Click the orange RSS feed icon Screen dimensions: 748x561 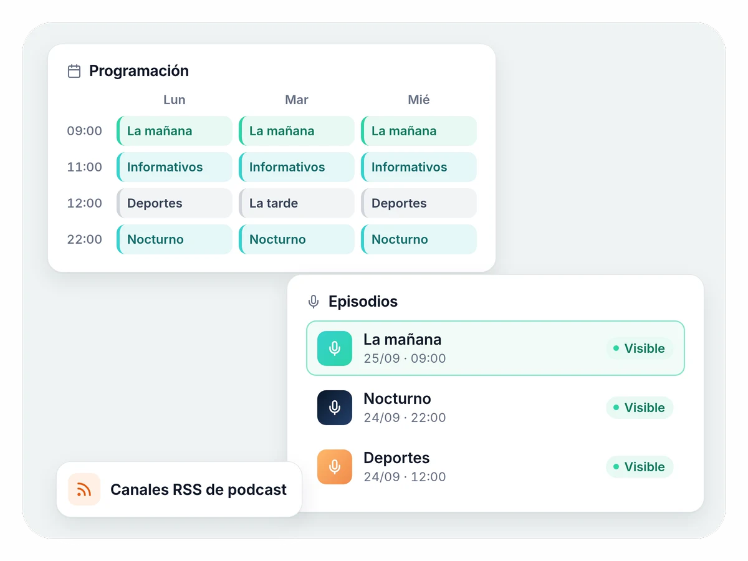coord(84,489)
